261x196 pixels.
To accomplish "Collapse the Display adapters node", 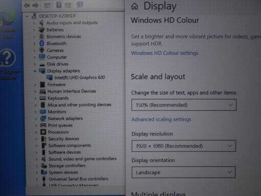I will click(35, 71).
